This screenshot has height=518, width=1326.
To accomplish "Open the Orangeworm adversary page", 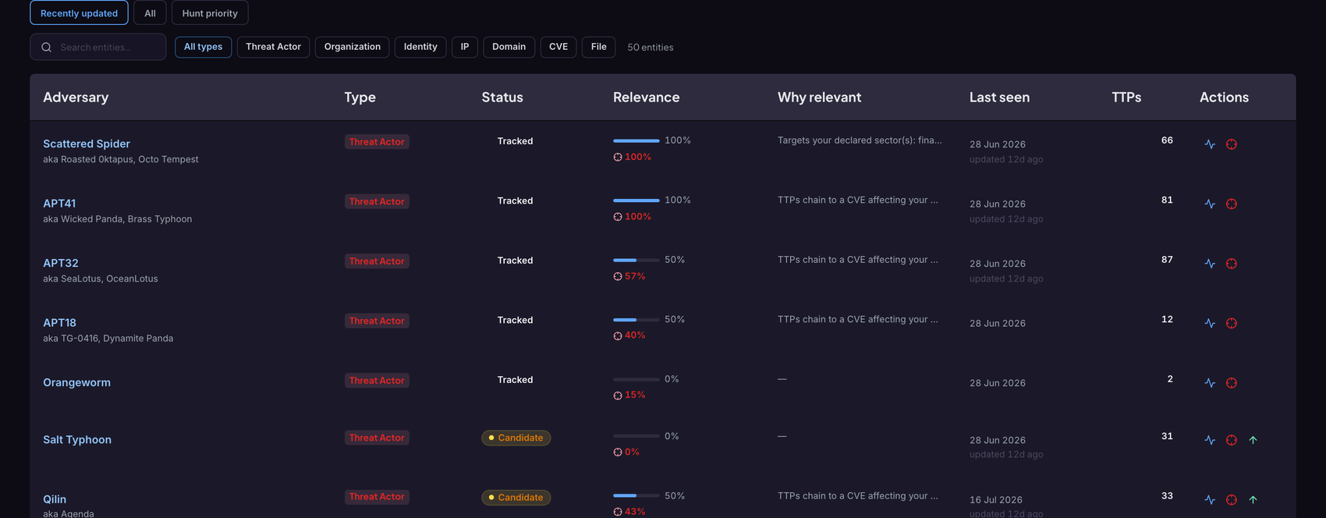I will click(x=76, y=382).
